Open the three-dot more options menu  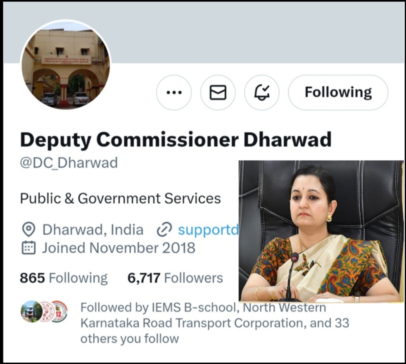[x=174, y=93]
